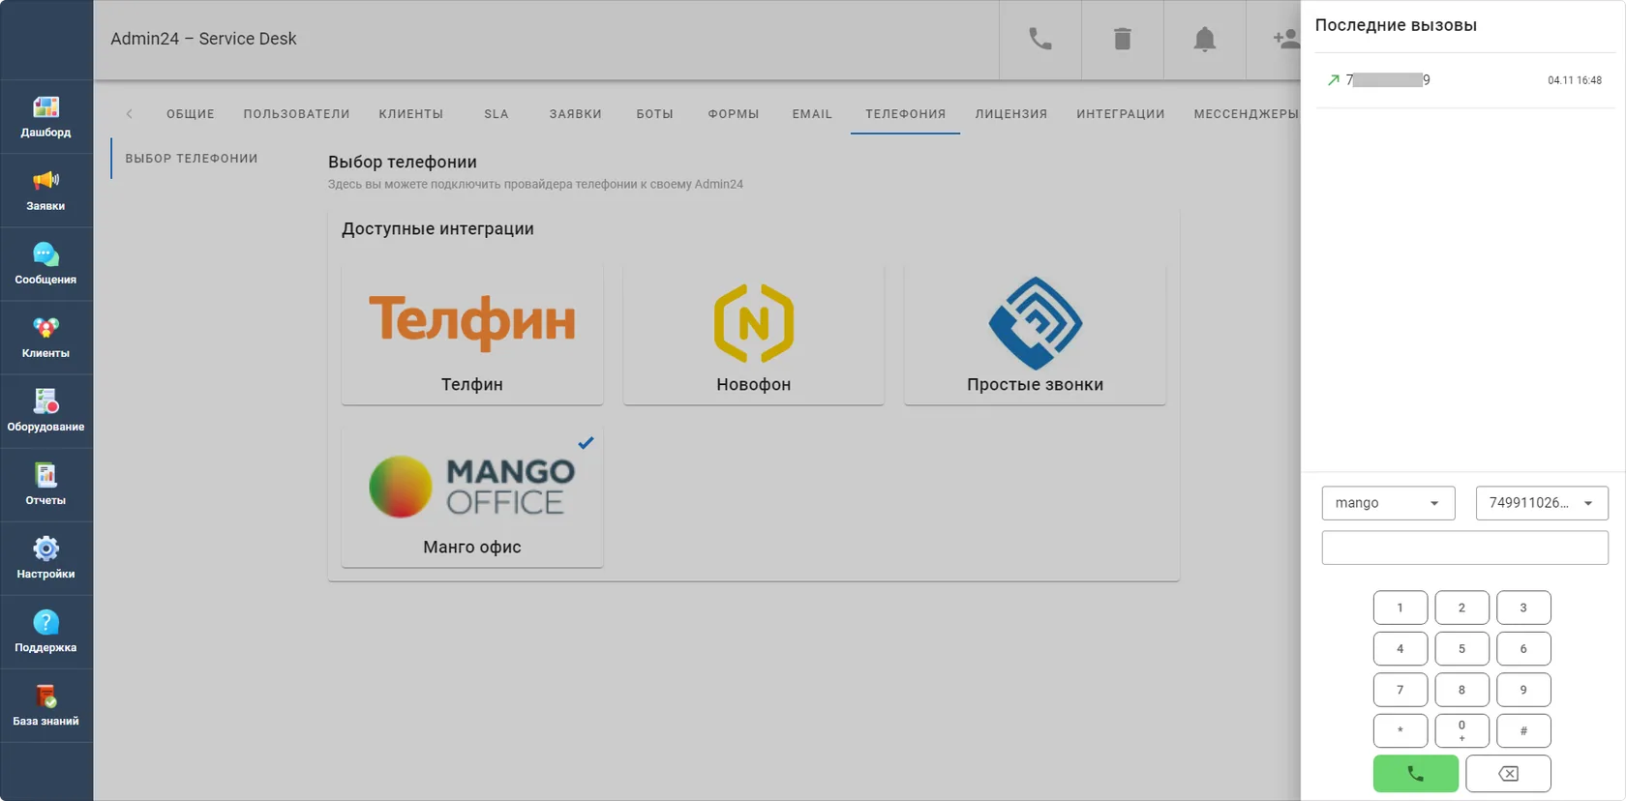Click the dialpad * key

coord(1400,731)
